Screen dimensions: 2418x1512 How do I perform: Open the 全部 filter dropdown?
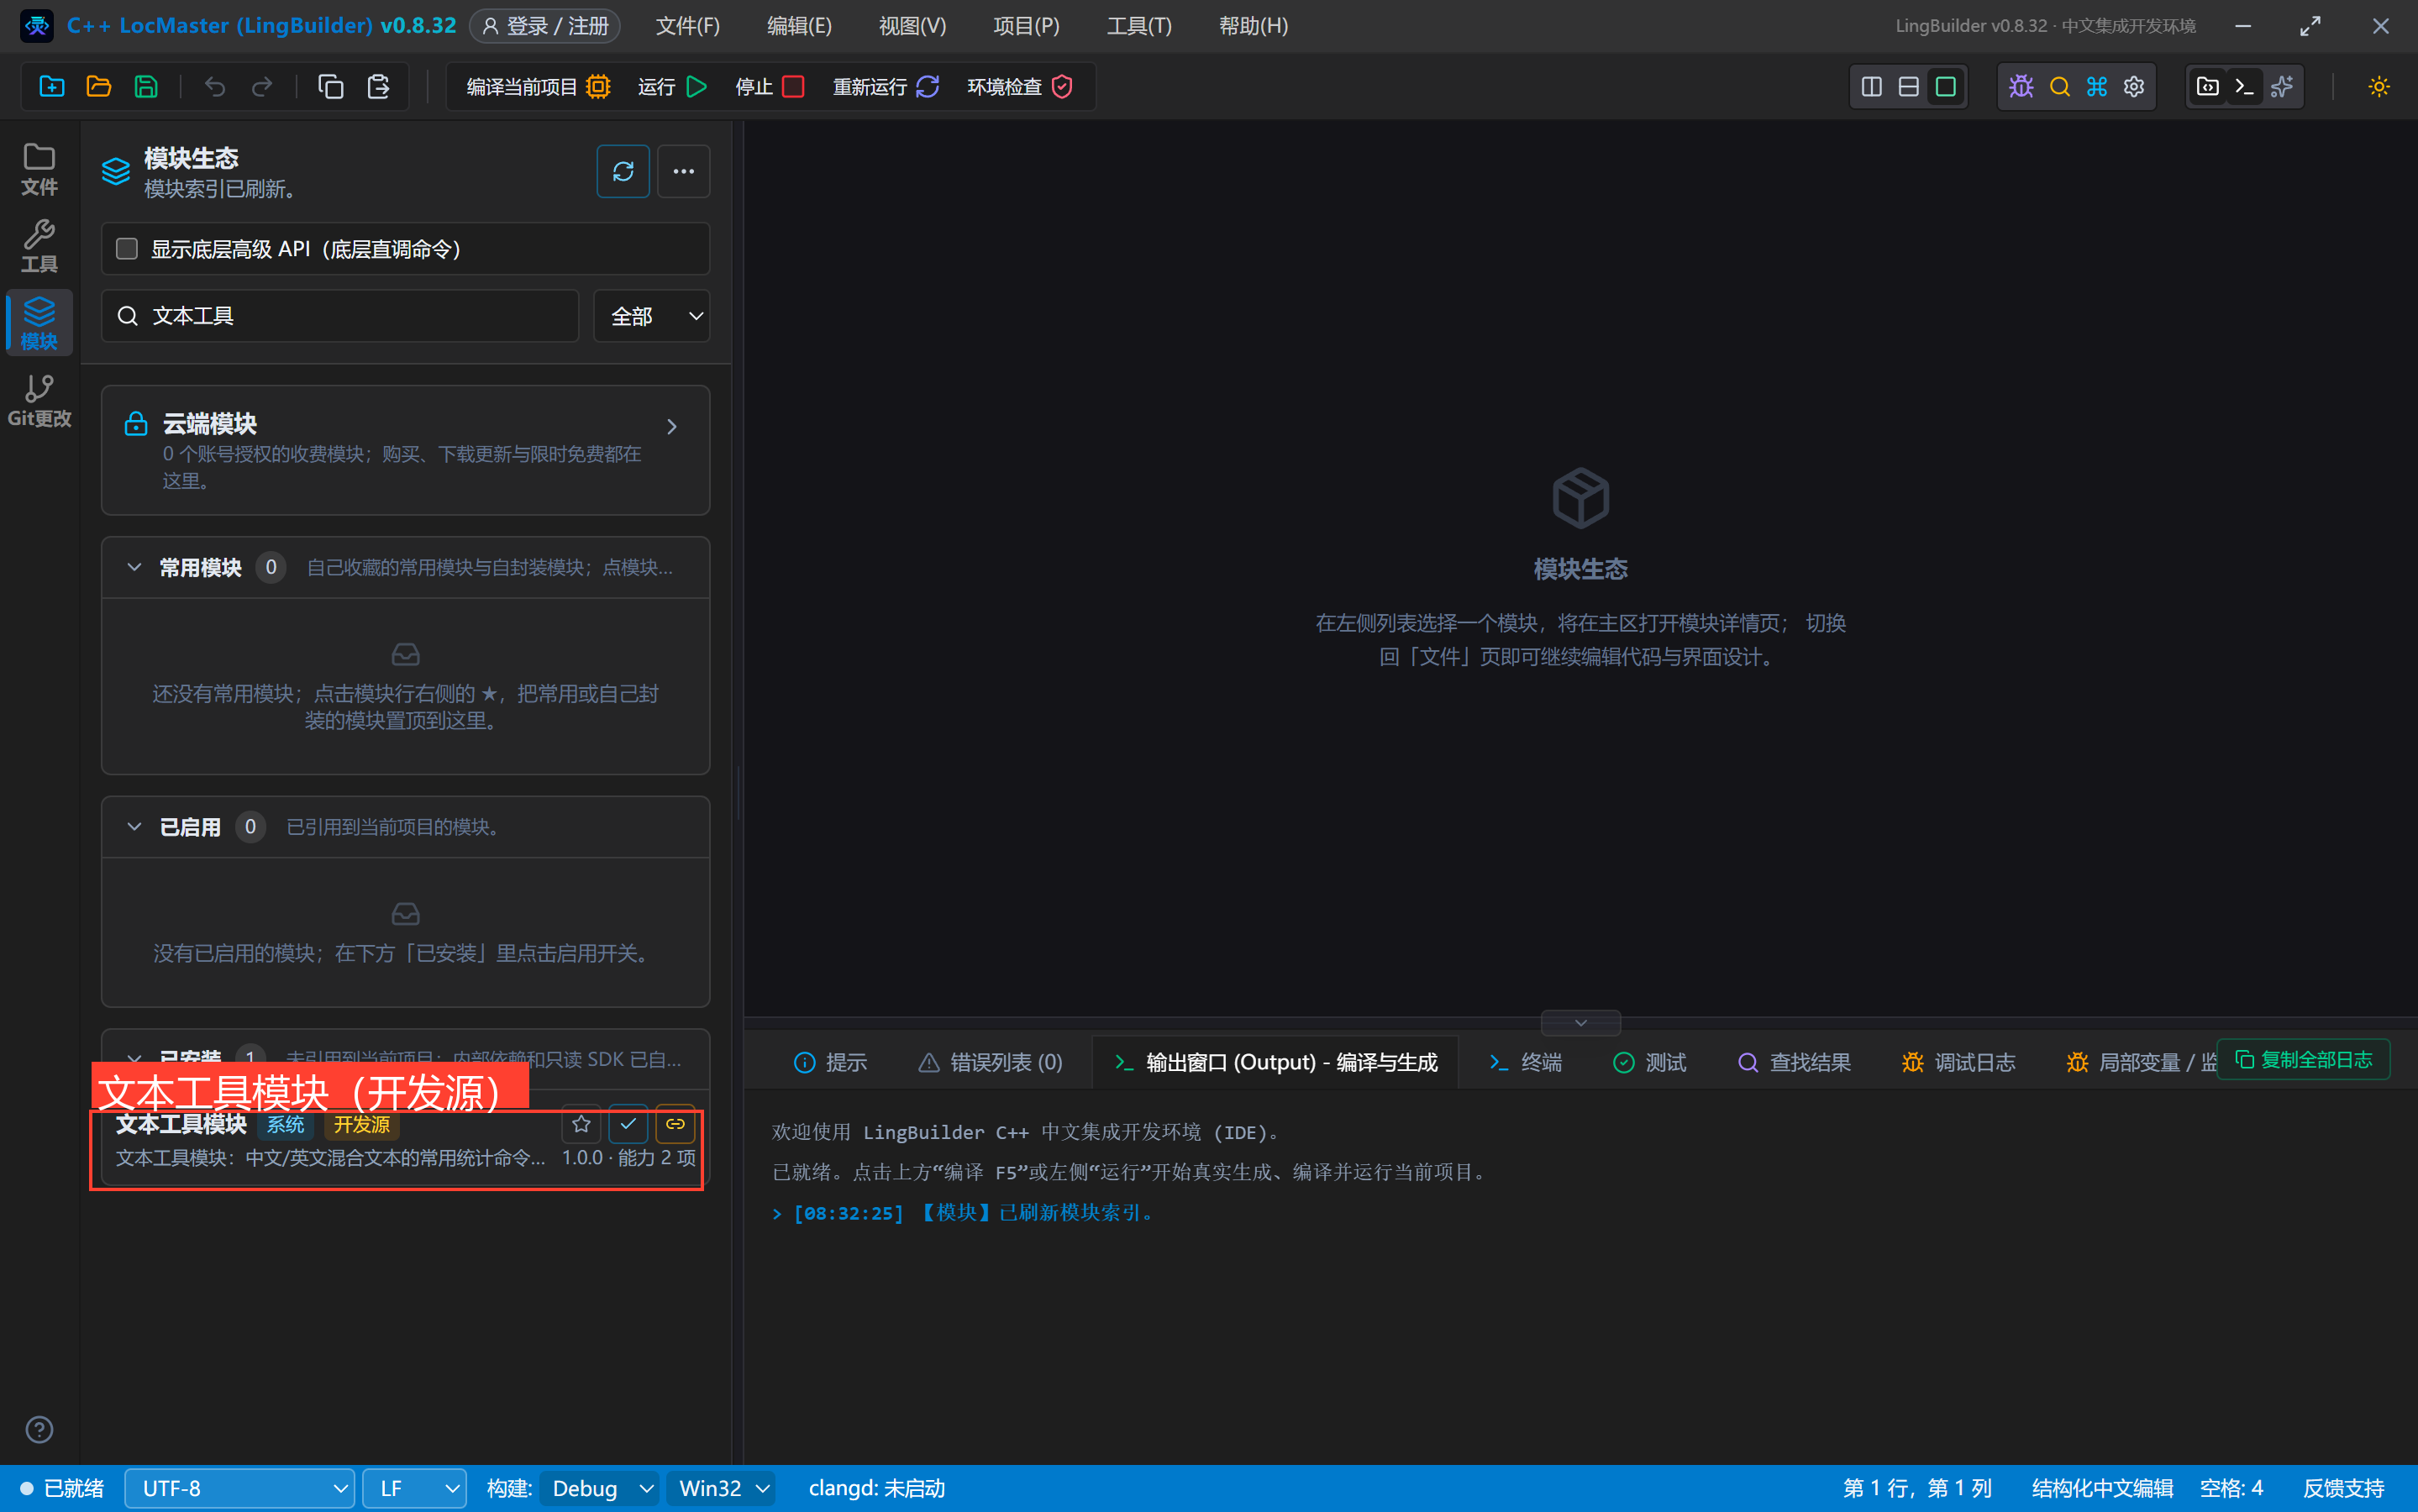point(652,316)
